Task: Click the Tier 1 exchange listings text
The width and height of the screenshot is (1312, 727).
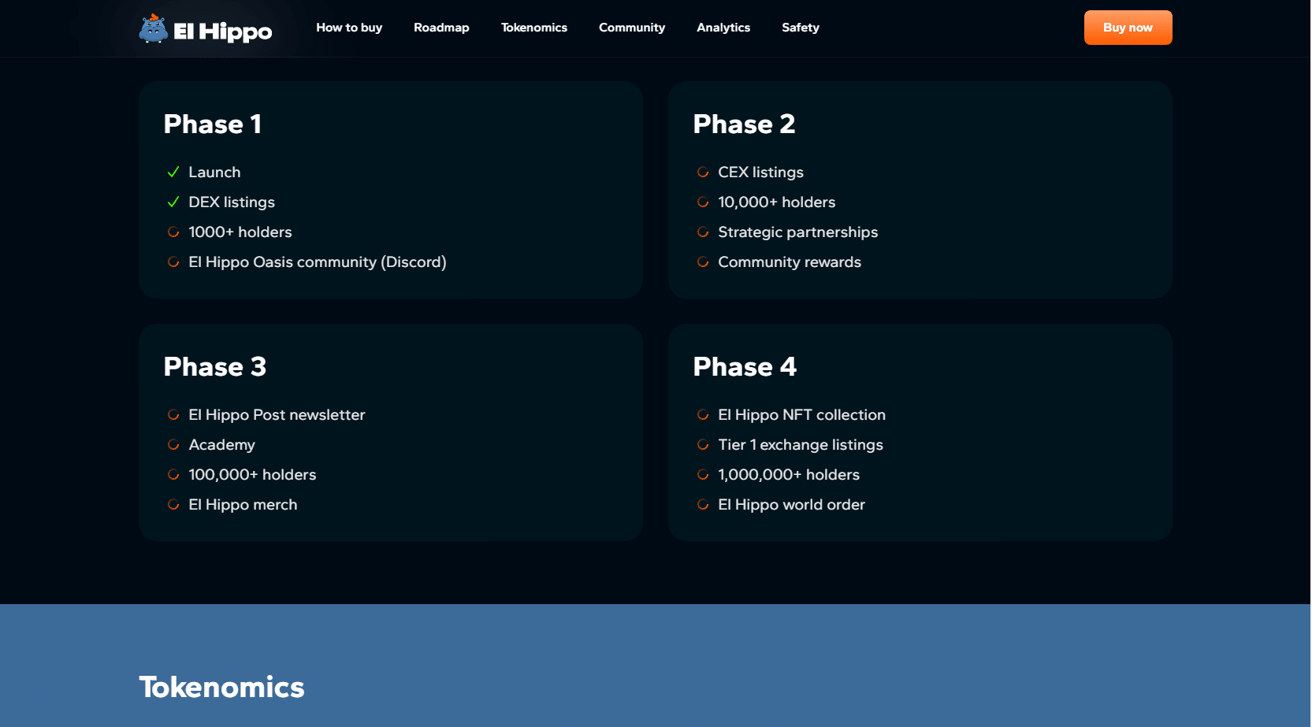Action: [801, 445]
